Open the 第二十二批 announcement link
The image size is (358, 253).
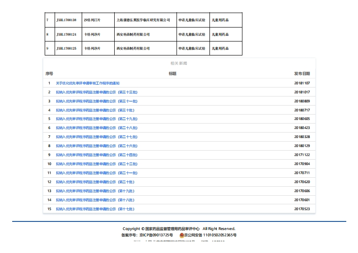click(x=96, y=164)
